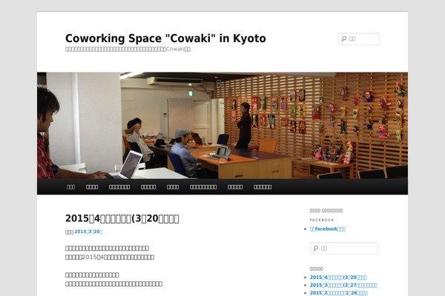445x296 pixels.
Task: Open the first item in the black navigation bar
Action: [x=71, y=187]
